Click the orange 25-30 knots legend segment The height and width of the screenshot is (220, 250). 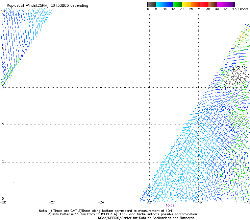click(195, 4)
